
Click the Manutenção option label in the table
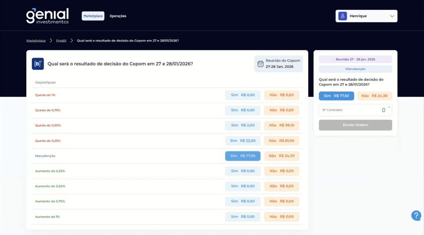(45, 156)
